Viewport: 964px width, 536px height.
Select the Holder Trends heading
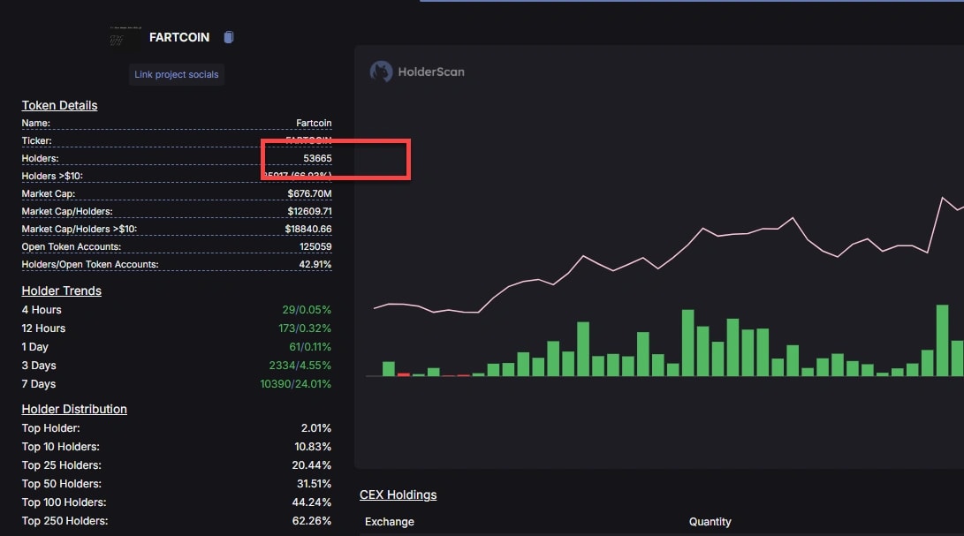[61, 291]
